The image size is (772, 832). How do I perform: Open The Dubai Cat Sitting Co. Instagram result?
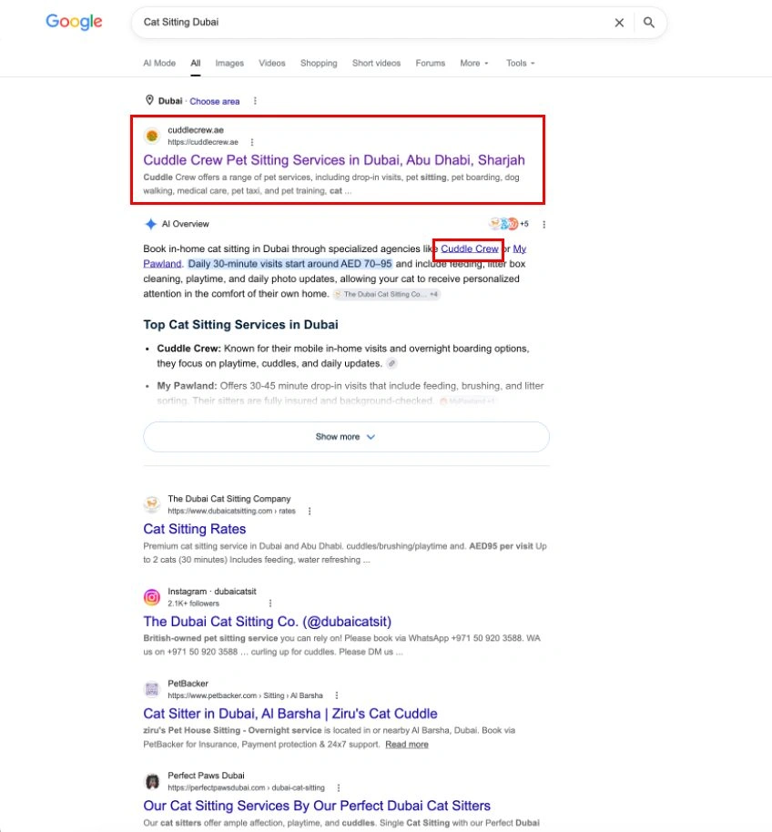point(267,621)
